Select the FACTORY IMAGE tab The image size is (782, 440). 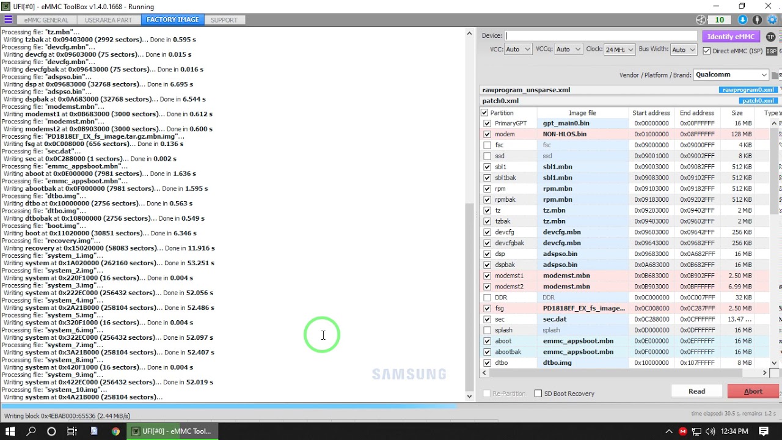[173, 20]
